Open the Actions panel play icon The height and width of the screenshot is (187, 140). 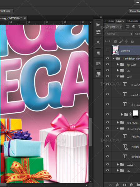[98, 25]
